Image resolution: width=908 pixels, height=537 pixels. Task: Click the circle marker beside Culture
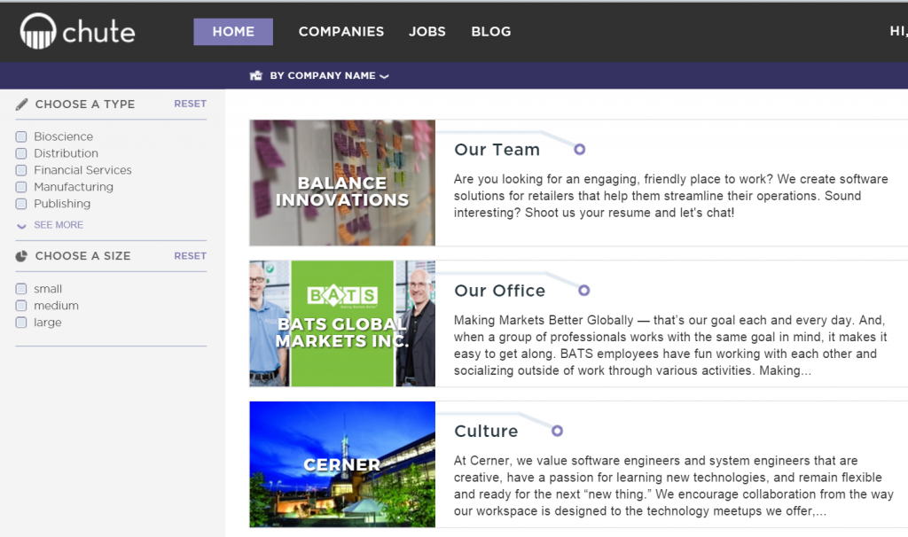(557, 431)
